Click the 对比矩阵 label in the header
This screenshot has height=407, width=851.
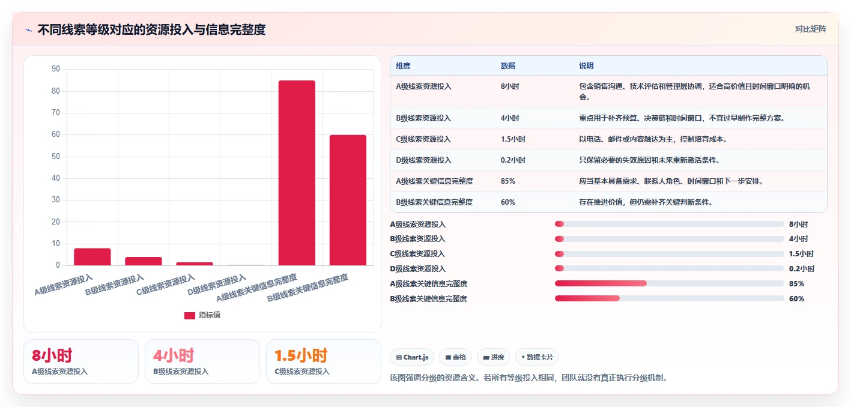point(810,29)
